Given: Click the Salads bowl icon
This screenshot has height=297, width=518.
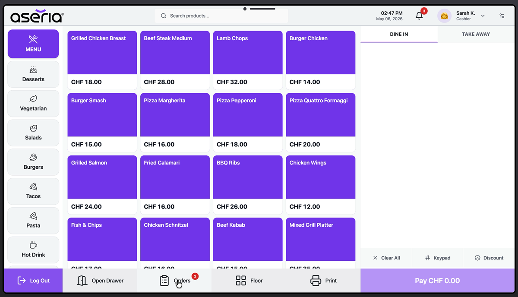Looking at the screenshot, I should [33, 128].
